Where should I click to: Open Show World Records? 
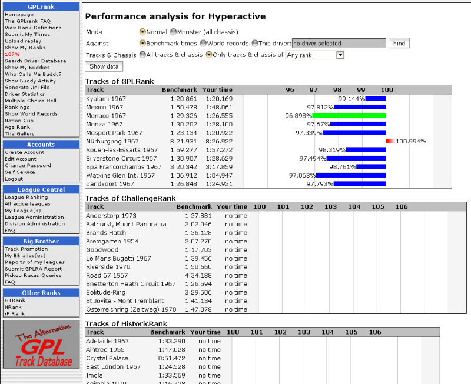point(31,113)
